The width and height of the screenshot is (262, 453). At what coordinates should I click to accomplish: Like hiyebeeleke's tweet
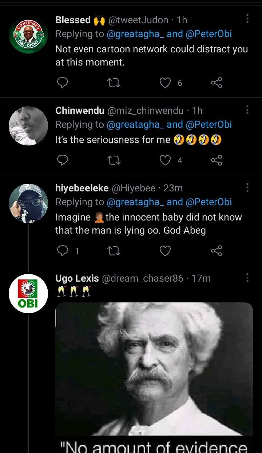[165, 251]
